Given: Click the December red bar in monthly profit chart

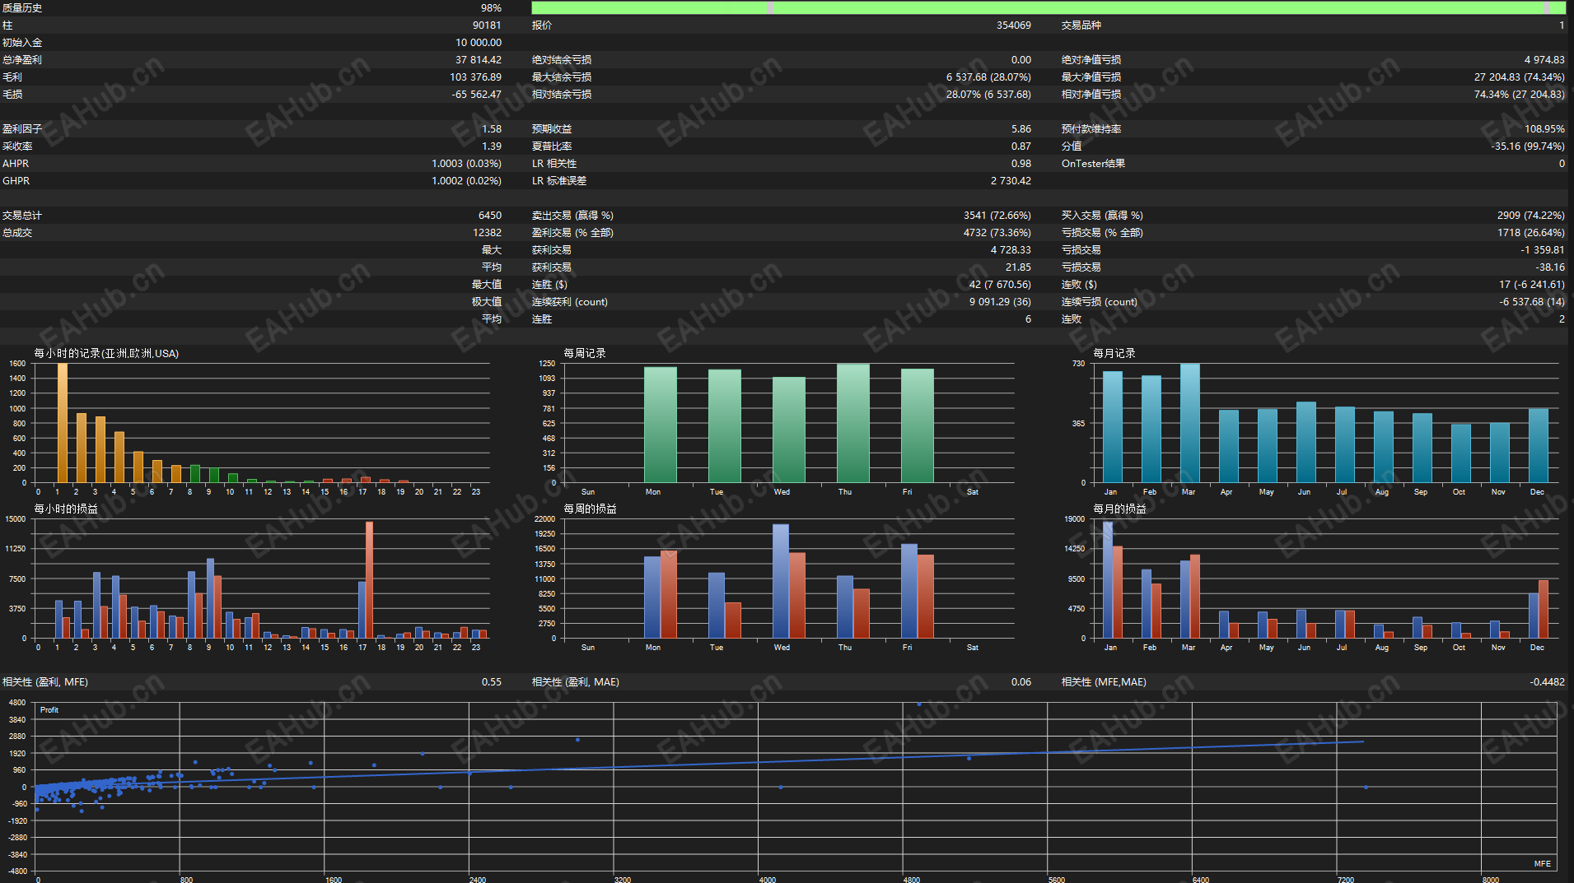Looking at the screenshot, I should pos(1544,610).
